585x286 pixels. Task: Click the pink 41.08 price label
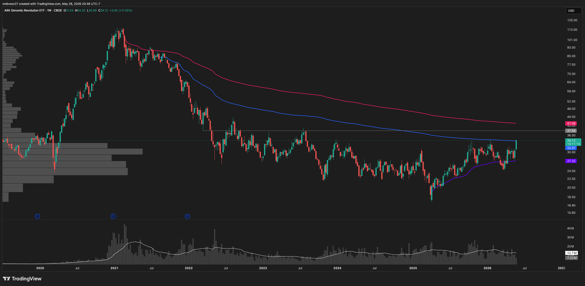click(x=571, y=124)
